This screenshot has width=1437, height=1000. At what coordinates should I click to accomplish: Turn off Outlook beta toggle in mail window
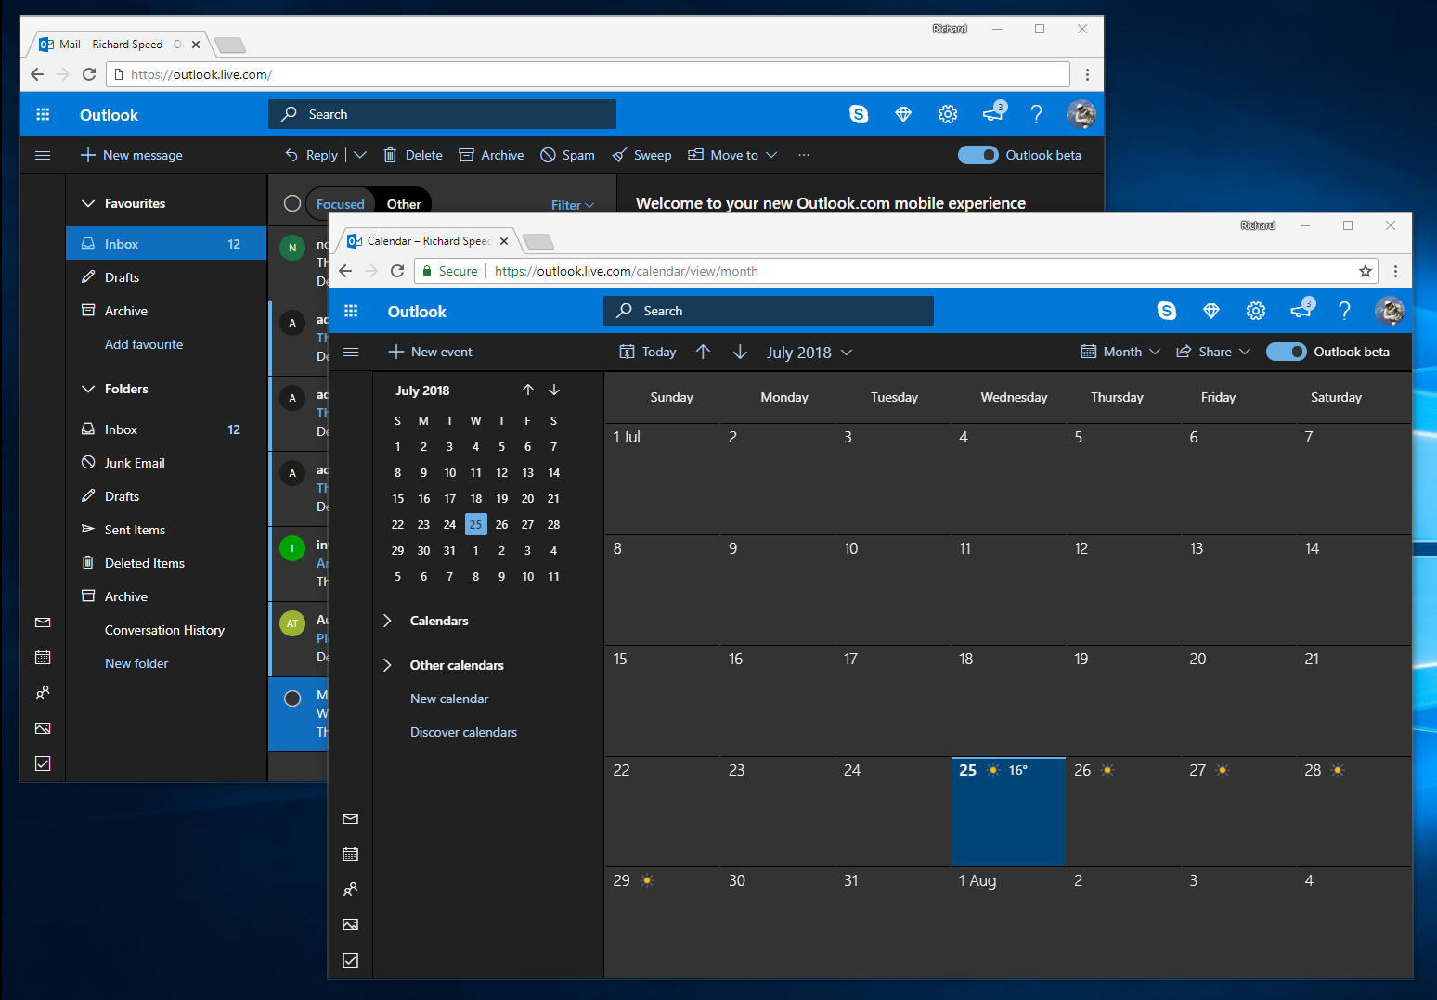tap(978, 155)
